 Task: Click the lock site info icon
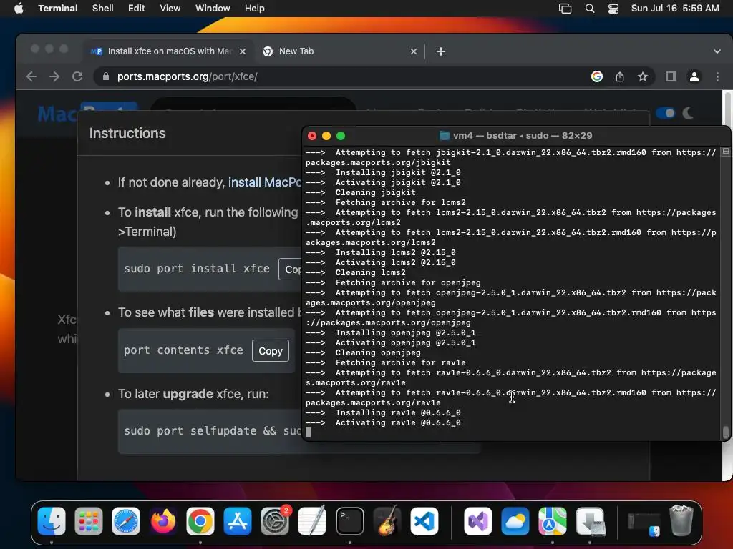click(x=106, y=76)
